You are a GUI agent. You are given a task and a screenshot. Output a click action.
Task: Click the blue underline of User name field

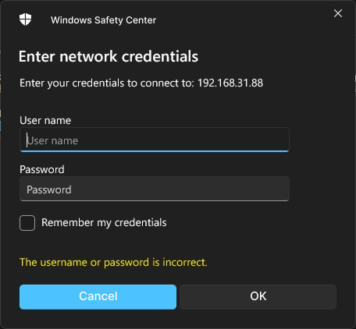point(155,151)
